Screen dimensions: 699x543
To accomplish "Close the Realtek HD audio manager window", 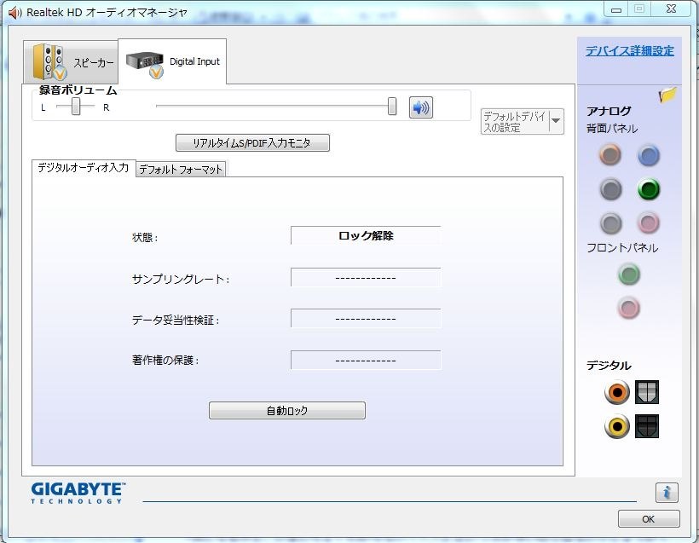I will point(672,9).
